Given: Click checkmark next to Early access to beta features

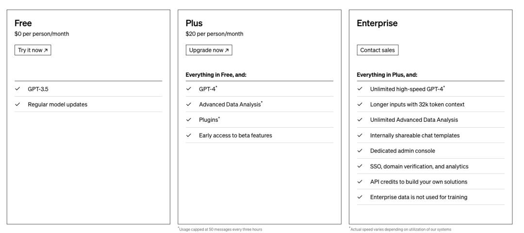Looking at the screenshot, I should click(189, 135).
